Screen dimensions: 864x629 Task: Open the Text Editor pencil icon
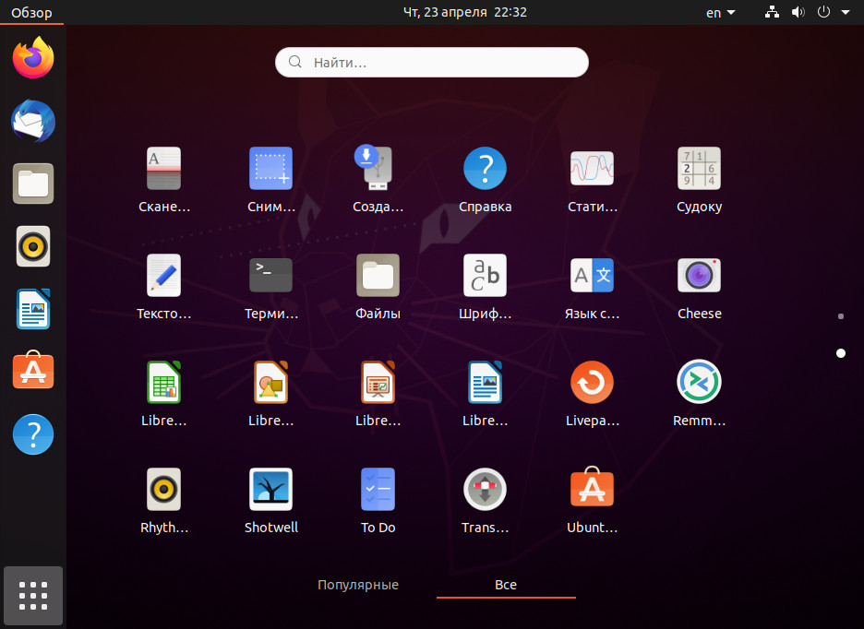click(163, 276)
